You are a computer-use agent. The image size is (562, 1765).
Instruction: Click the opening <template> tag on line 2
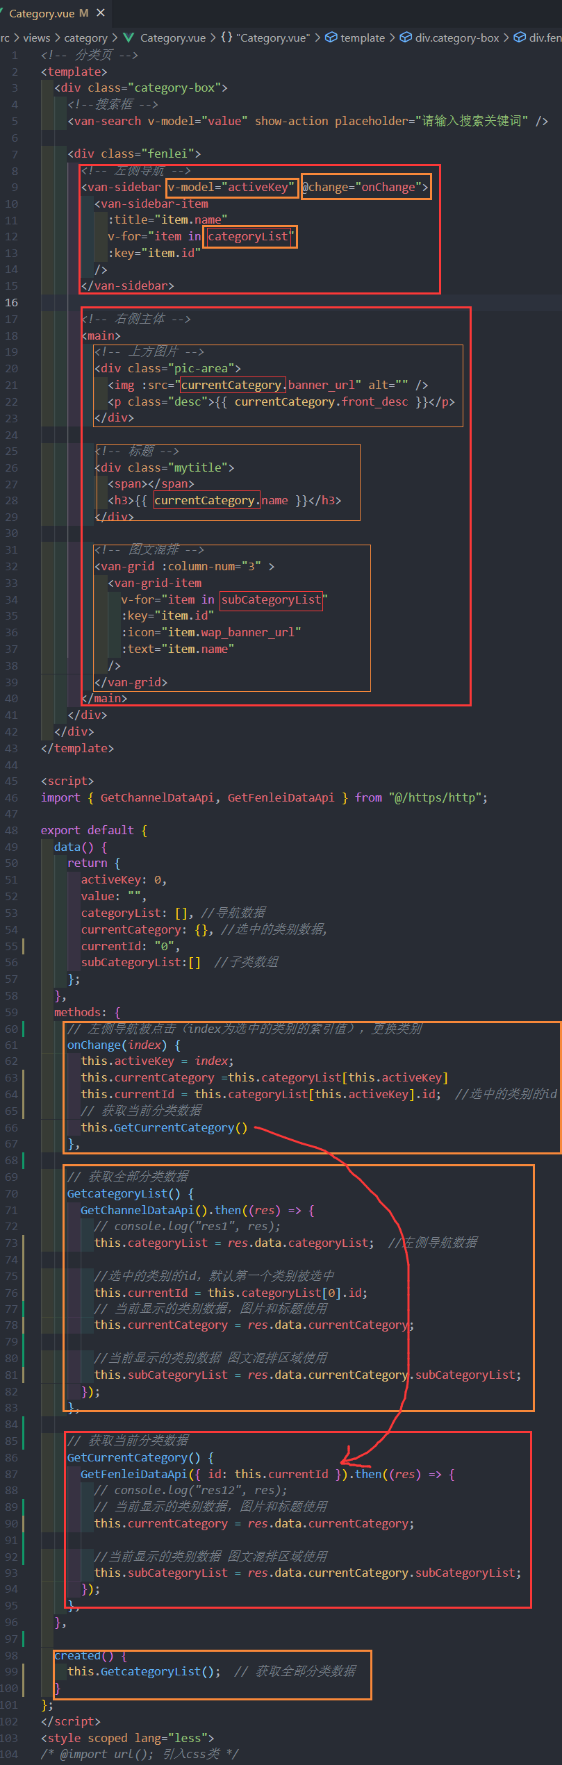pos(74,72)
